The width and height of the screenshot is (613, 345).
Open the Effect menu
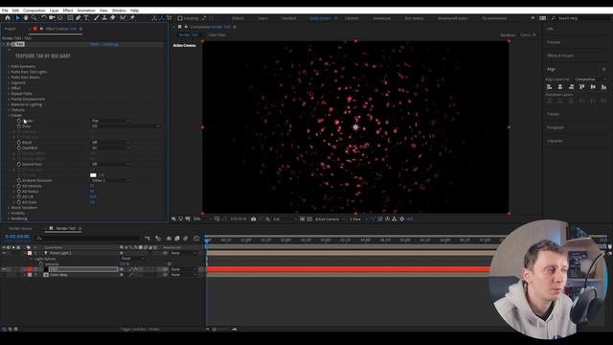coord(68,11)
